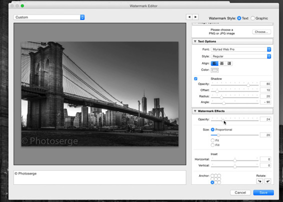Select center text alignment
283x202 pixels.
222,63
